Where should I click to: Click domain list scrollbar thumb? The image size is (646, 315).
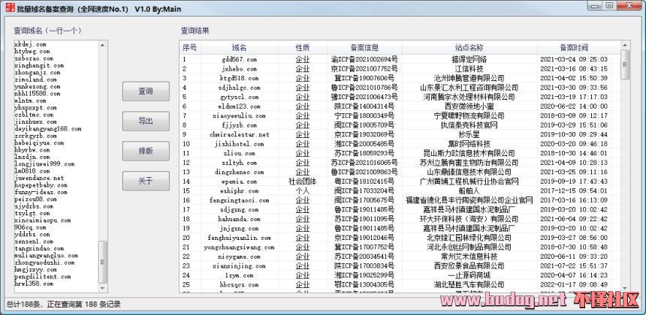pyautogui.click(x=103, y=262)
